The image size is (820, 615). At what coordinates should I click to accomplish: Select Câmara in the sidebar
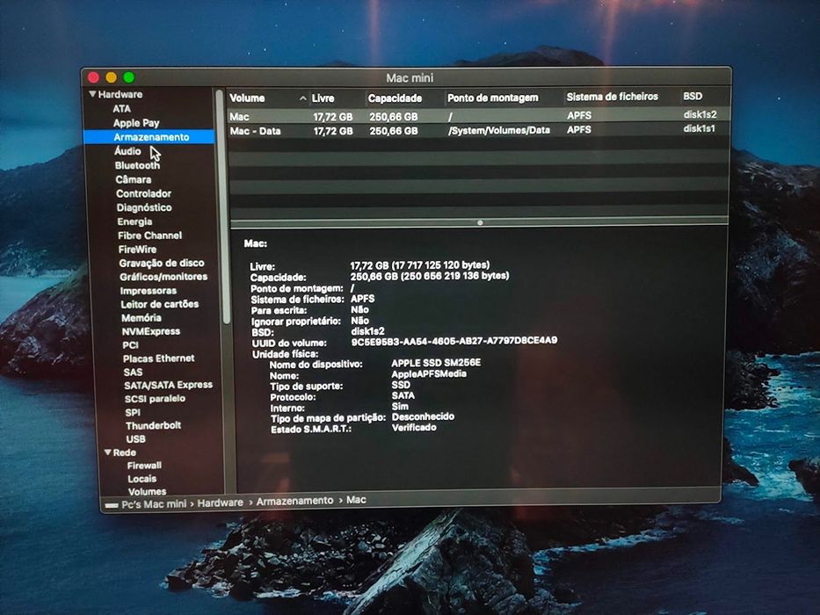click(x=134, y=179)
